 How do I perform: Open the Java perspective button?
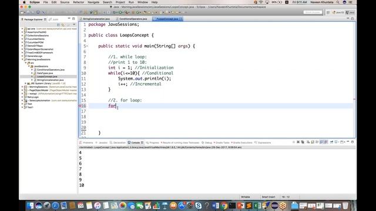coord(350,12)
